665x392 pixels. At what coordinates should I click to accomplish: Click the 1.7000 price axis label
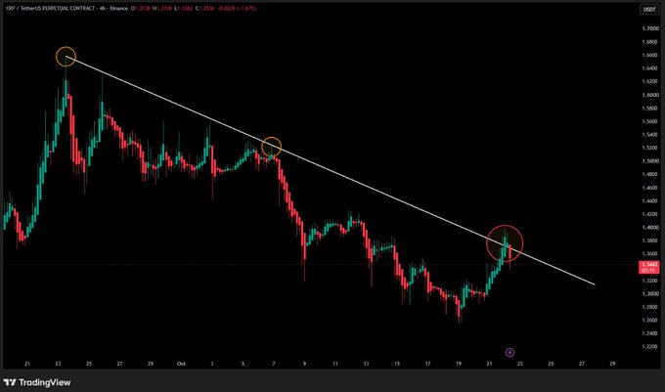650,28
